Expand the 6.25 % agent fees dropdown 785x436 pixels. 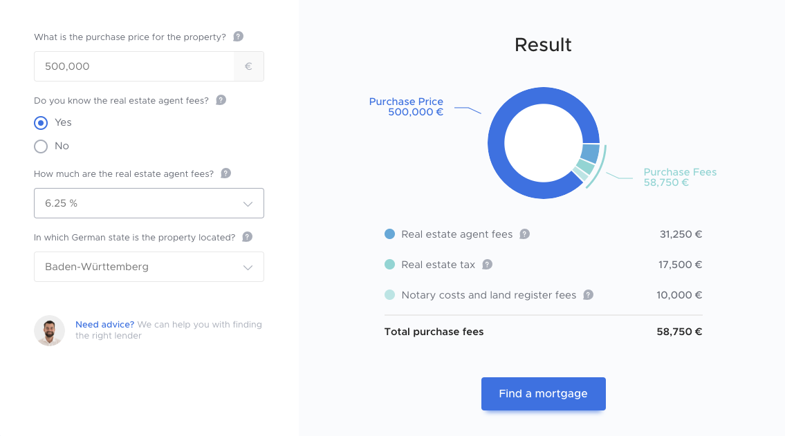point(149,203)
